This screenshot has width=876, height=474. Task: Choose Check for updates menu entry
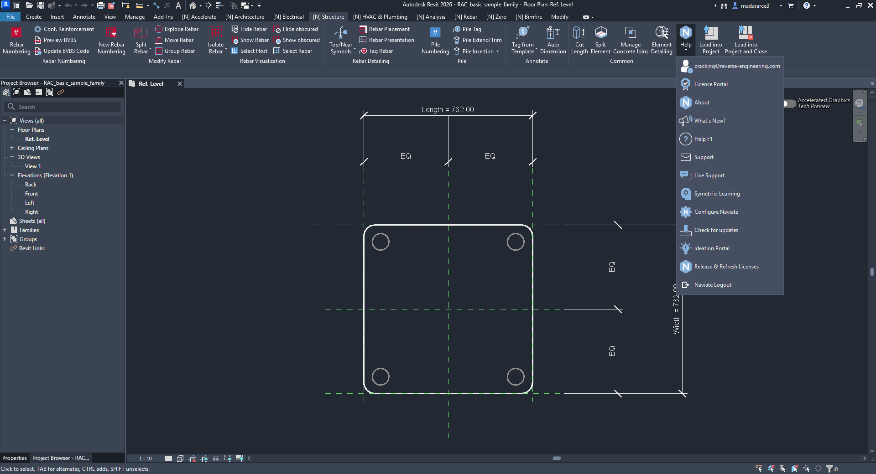pos(716,230)
